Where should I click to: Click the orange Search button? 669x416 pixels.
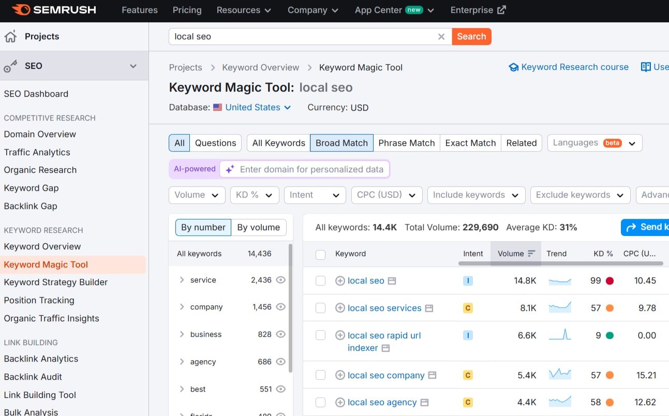pyautogui.click(x=471, y=37)
